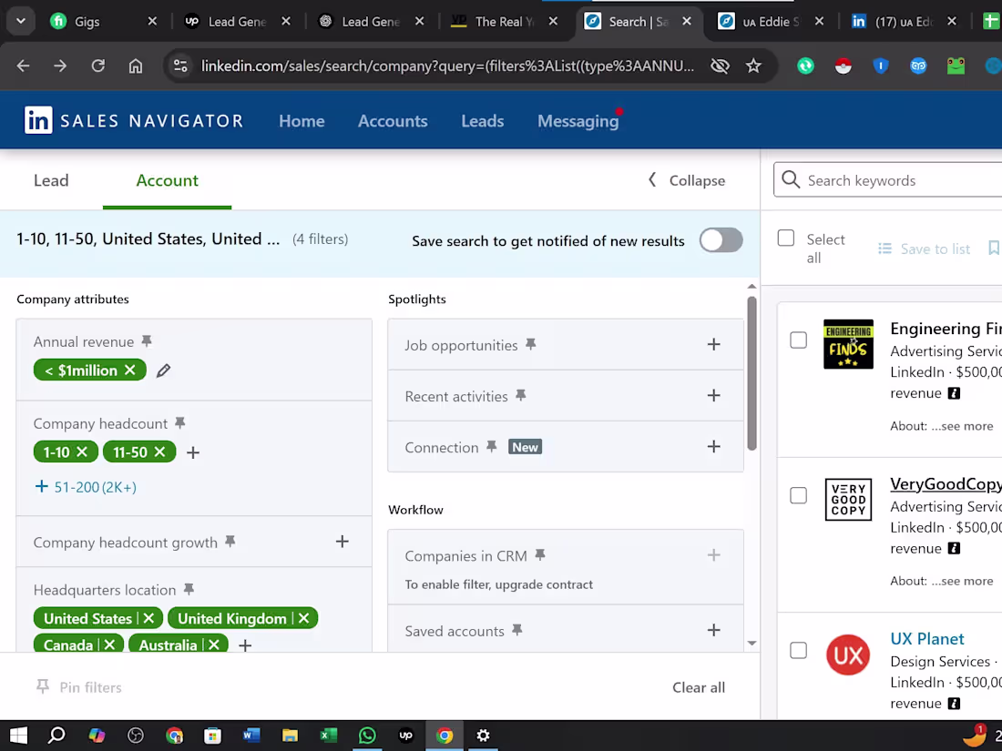Click the filter panel vertical scrollbar
This screenshot has height=751, width=1002.
point(751,373)
